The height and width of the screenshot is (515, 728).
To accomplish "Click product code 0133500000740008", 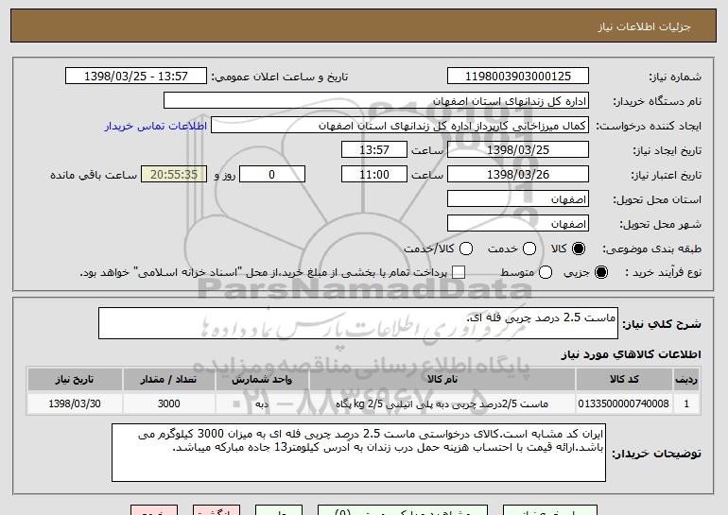I will pyautogui.click(x=624, y=403).
